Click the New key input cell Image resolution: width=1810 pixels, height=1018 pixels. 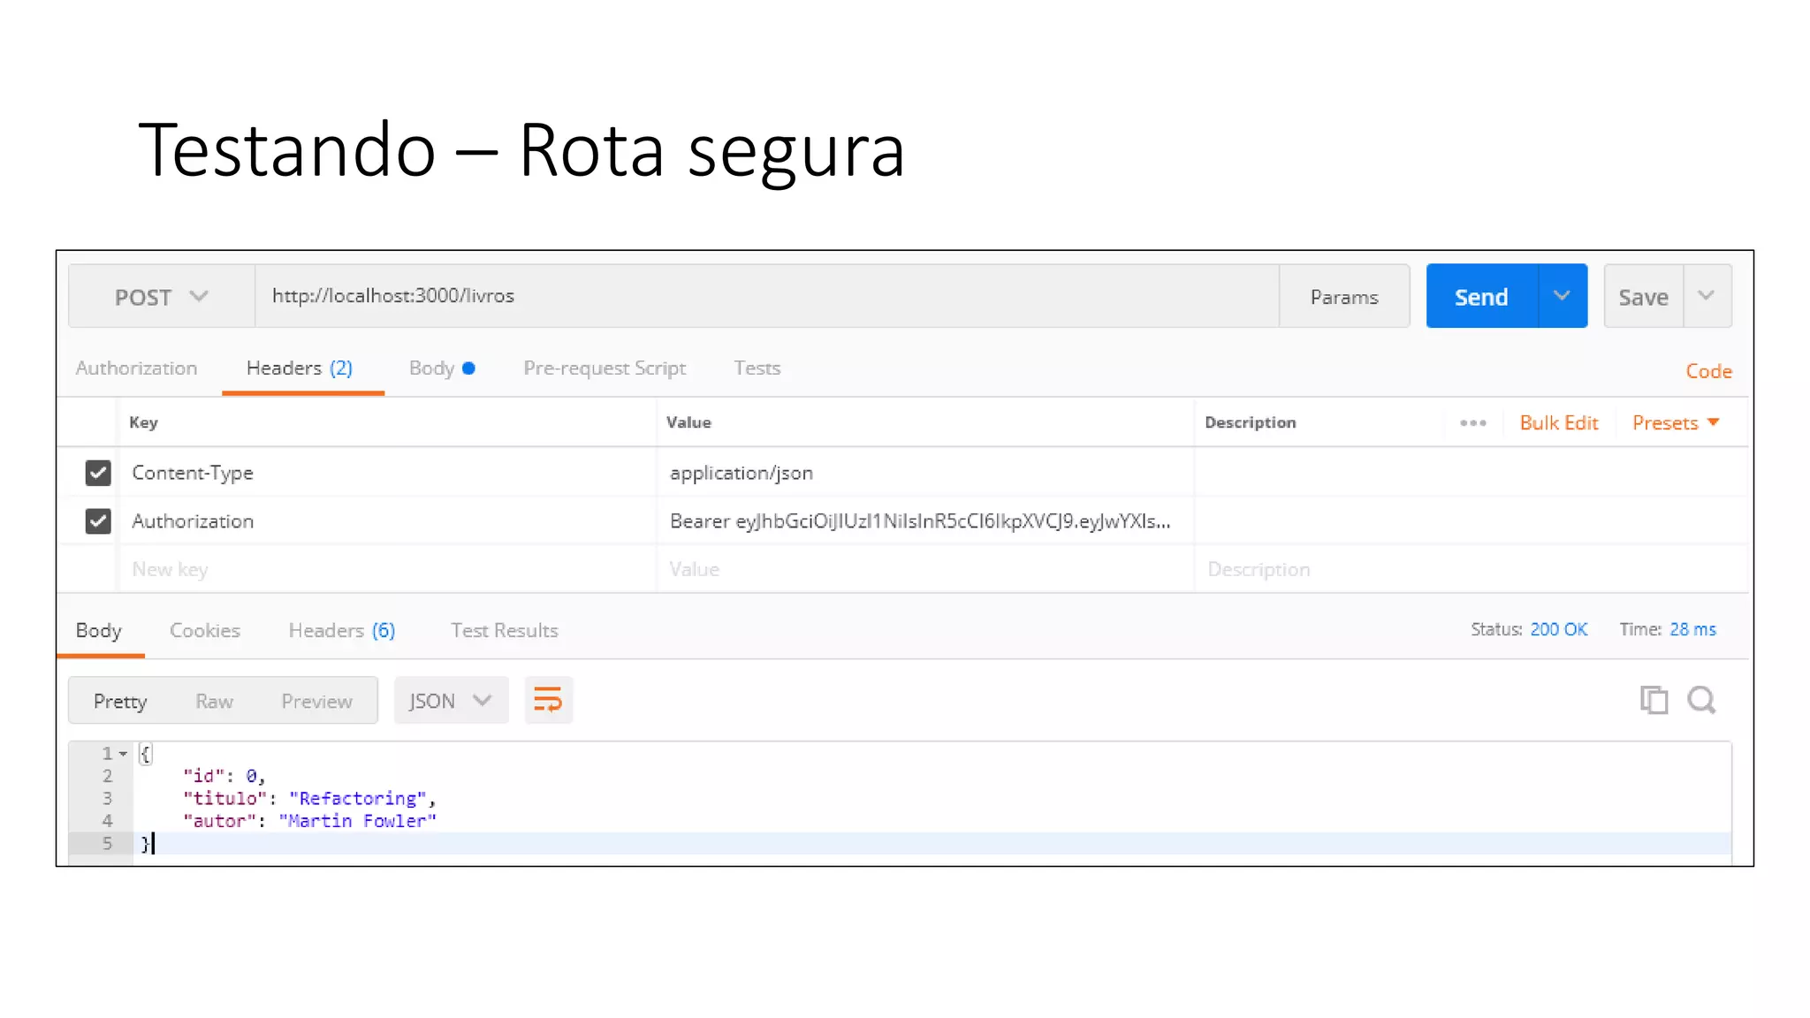[x=387, y=570]
